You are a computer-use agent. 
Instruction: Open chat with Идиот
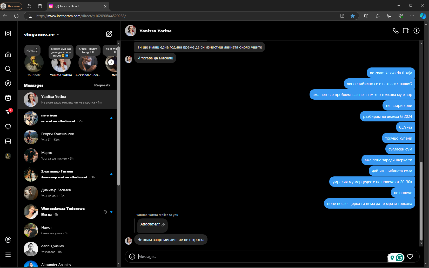point(67,230)
